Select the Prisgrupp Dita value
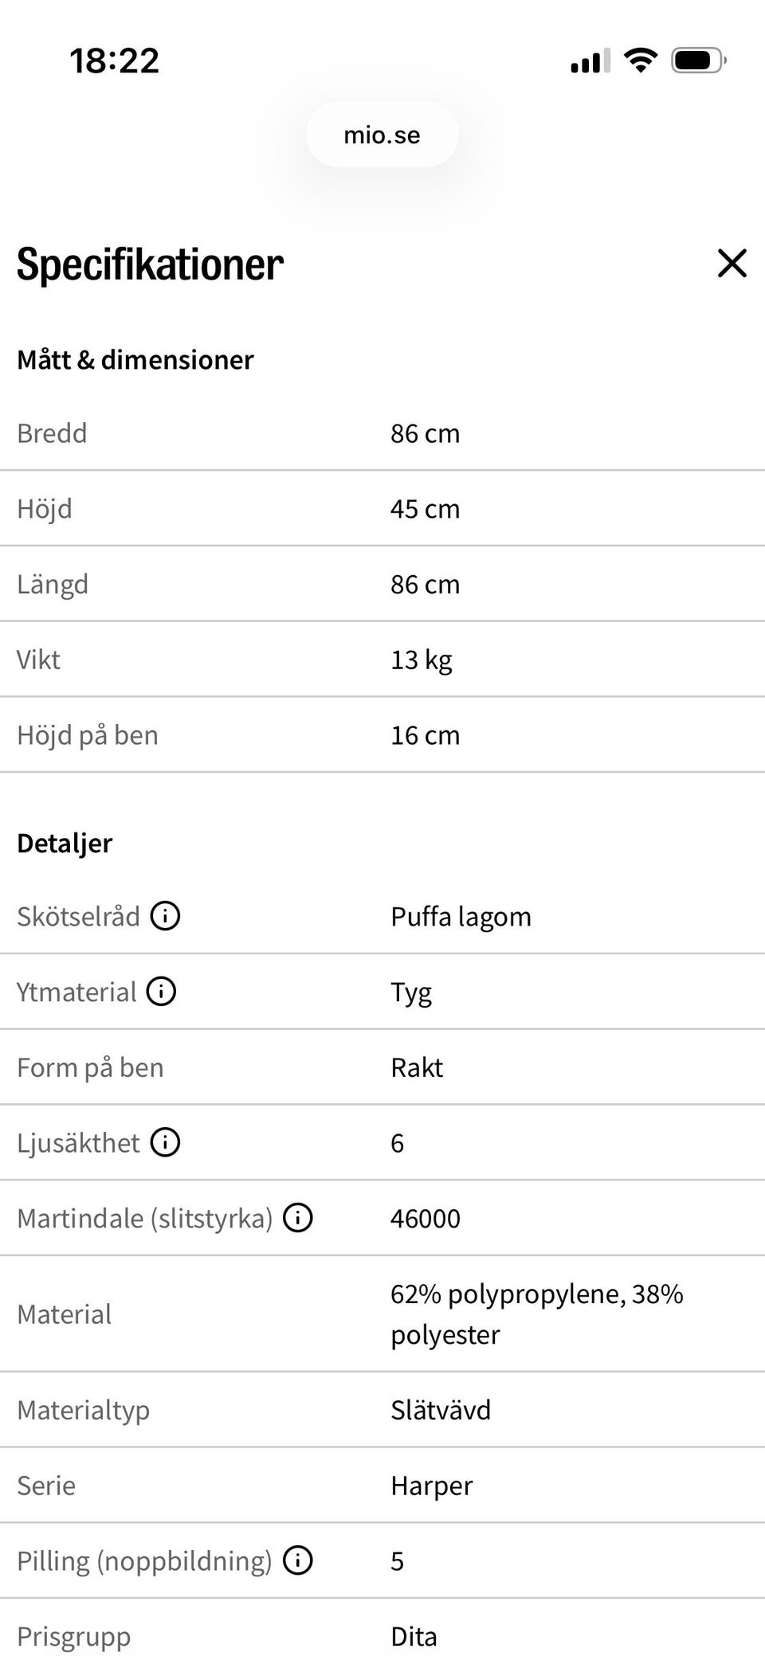The image size is (765, 1656). click(x=414, y=1636)
